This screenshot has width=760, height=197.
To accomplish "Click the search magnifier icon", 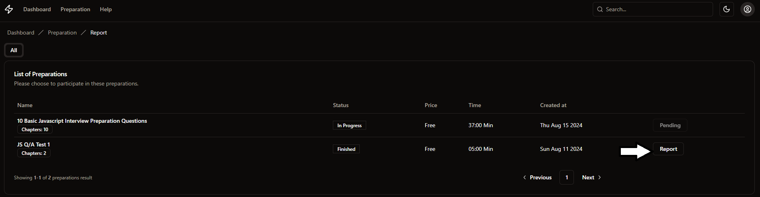I will (600, 9).
